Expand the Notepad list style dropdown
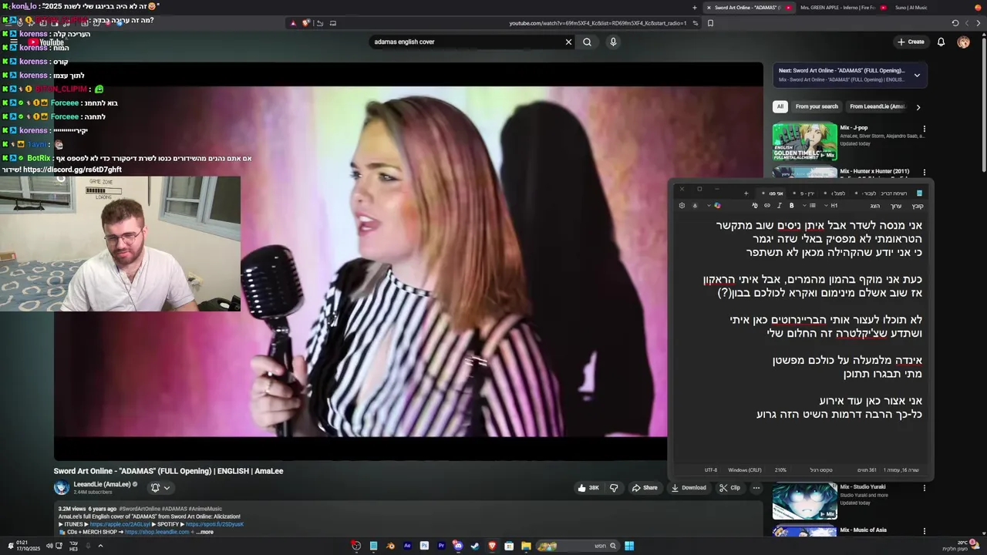The image size is (987, 555). click(x=804, y=206)
